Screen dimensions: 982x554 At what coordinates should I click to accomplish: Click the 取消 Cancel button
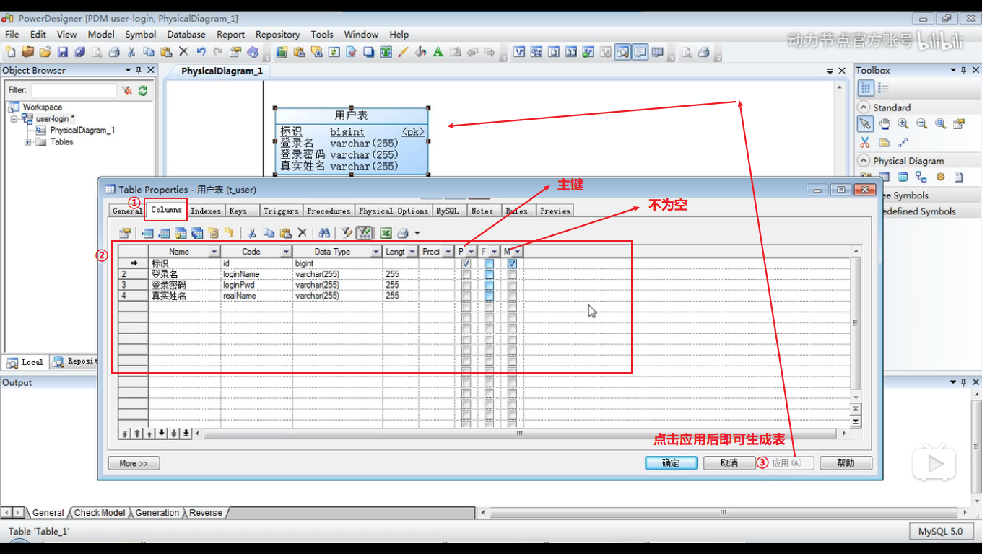pos(729,463)
